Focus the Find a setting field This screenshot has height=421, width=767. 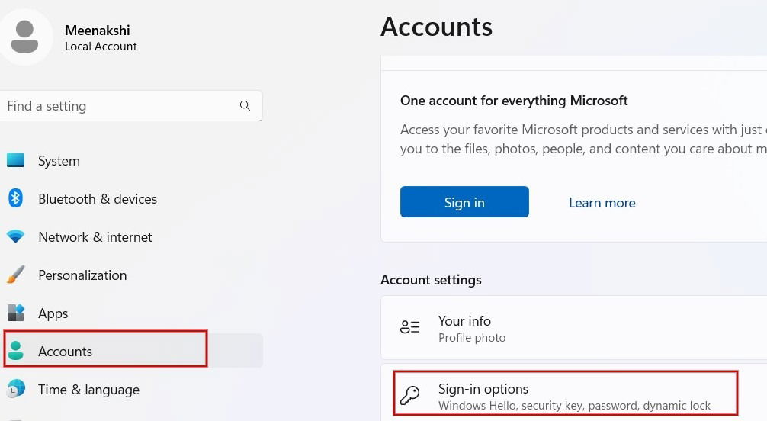(131, 106)
